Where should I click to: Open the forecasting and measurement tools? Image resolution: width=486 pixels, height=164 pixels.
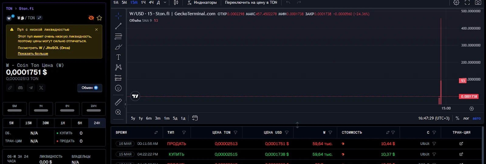pyautogui.click(x=118, y=78)
